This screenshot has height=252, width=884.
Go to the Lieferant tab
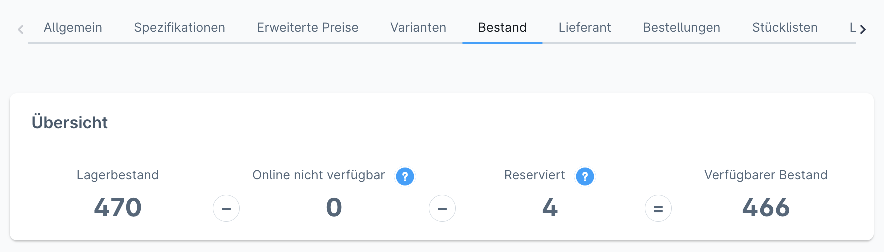coord(585,27)
